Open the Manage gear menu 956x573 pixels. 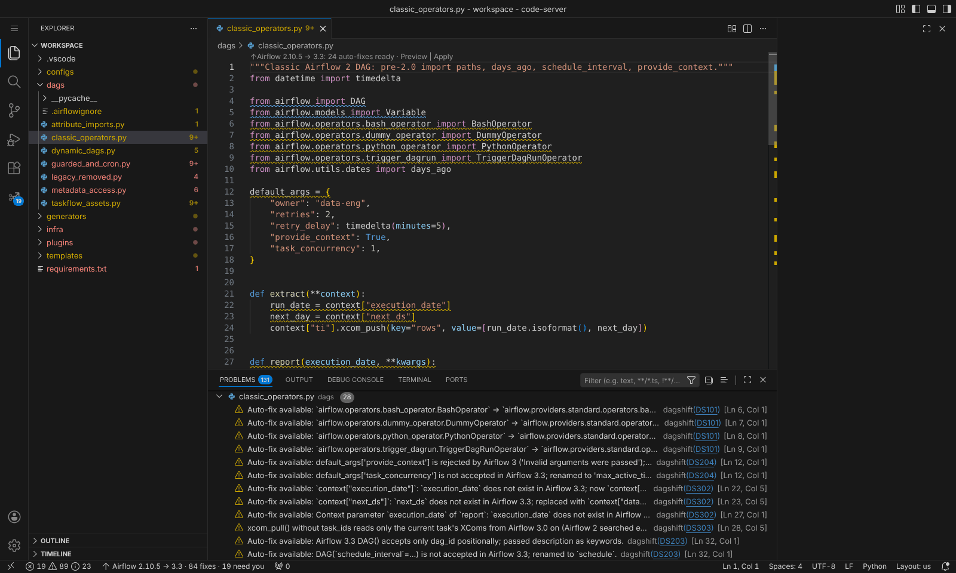[x=14, y=546]
